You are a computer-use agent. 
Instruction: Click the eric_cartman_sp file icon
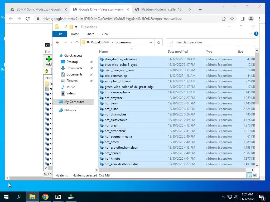coord(102,76)
